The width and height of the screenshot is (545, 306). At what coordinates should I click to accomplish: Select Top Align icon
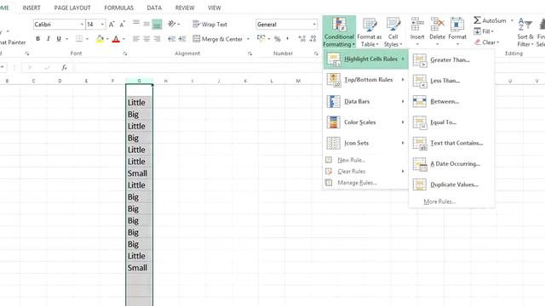[x=136, y=24]
